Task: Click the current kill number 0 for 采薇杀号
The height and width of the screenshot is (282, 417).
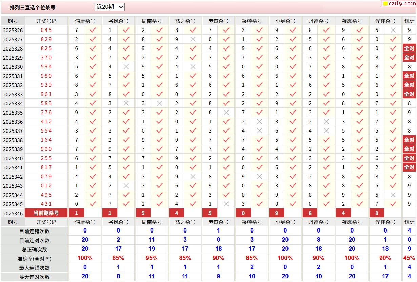Action: pyautogui.click(x=243, y=213)
